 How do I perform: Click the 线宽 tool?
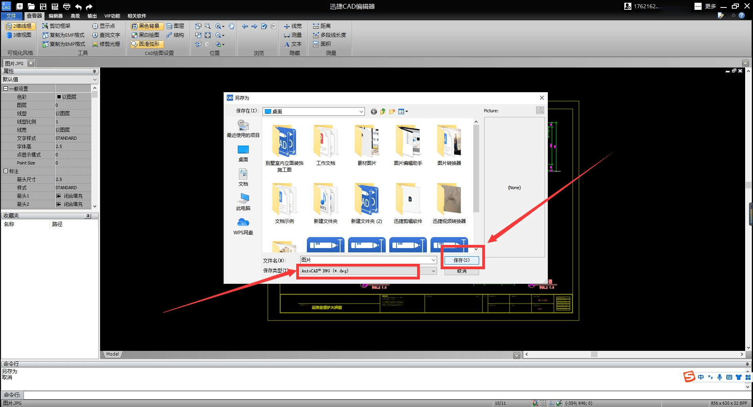click(293, 26)
